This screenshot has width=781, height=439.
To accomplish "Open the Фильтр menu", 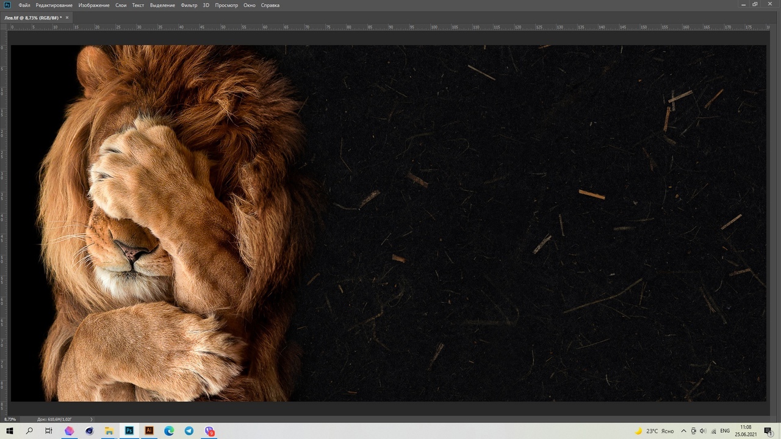I will click(x=189, y=5).
